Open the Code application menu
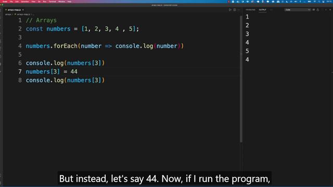Screen dimensions: 333x187 (5, 2)
